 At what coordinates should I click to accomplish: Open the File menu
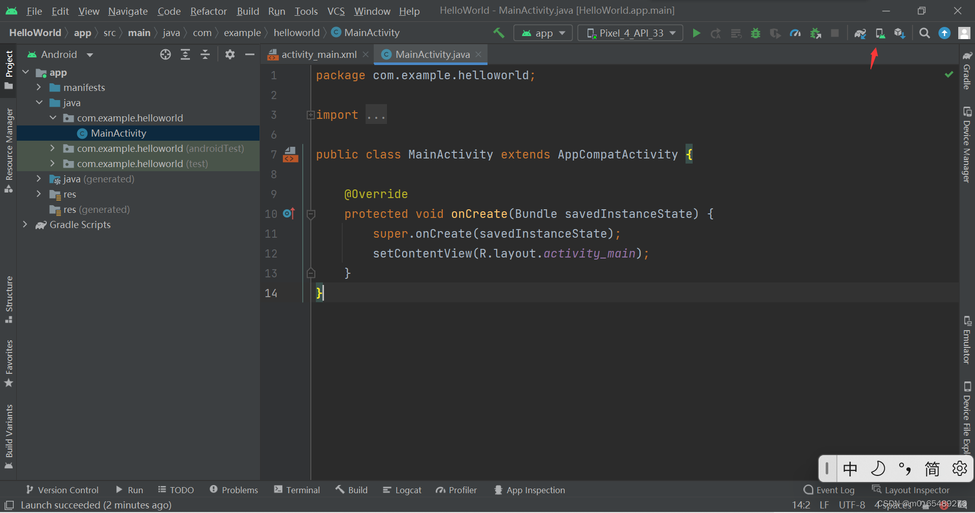pos(34,11)
